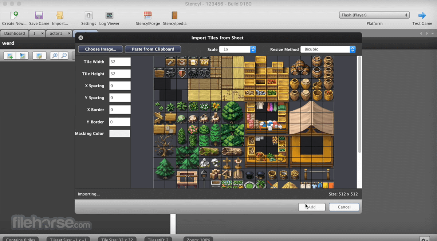Switch to the Dashboard tab
The width and height of the screenshot is (437, 241).
[x=15, y=33]
